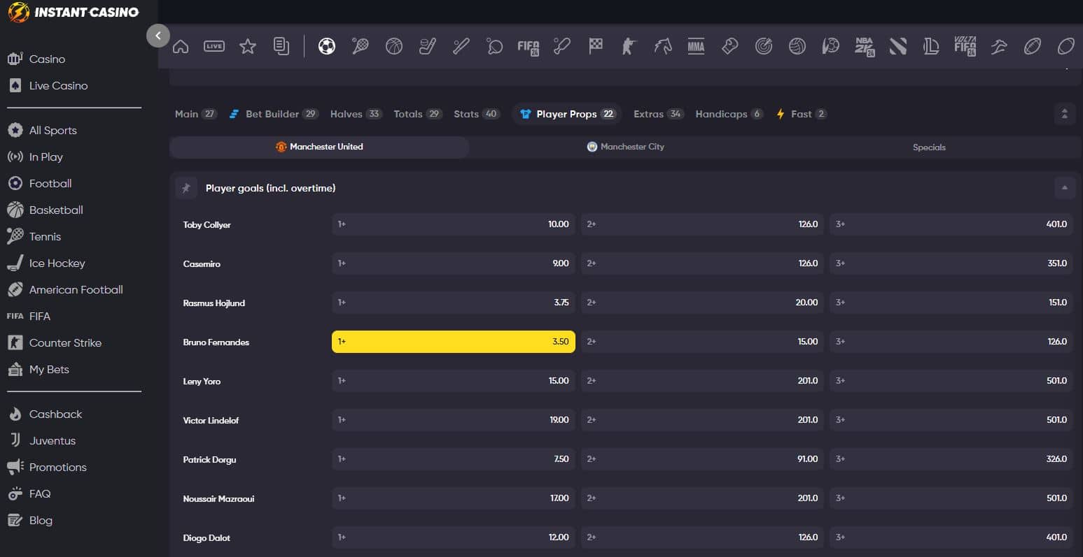Select the League of Legends icon
This screenshot has height=557, width=1083.
click(x=931, y=47)
